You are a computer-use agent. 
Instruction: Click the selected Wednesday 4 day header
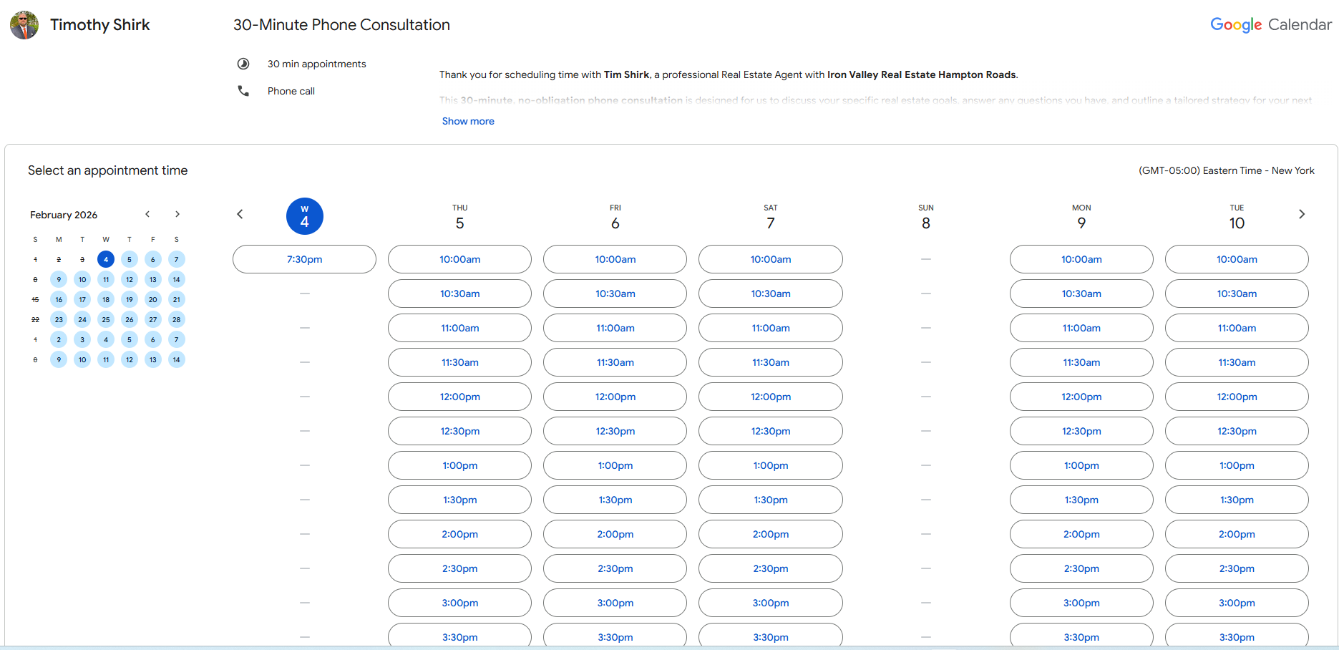(304, 216)
